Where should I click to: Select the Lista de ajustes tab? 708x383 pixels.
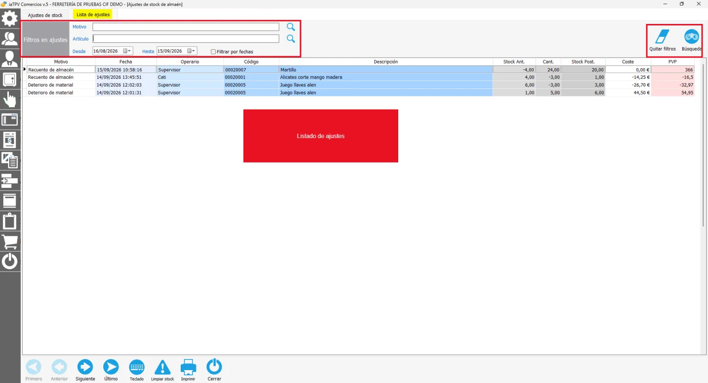[93, 15]
